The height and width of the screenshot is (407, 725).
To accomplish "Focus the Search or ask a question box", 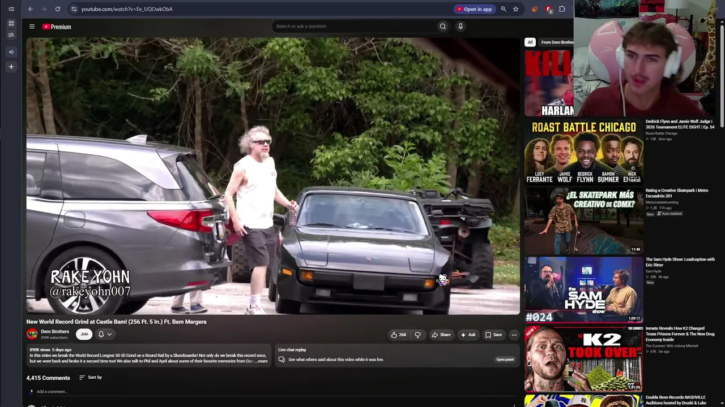I will (x=355, y=26).
